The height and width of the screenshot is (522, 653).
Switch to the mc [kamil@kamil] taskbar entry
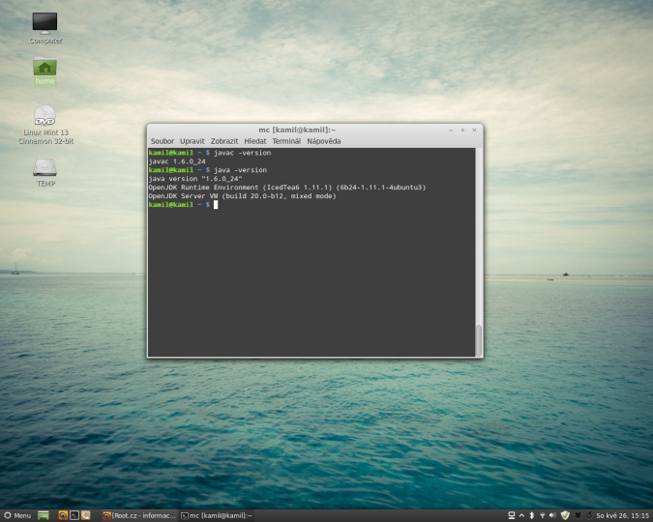pyautogui.click(x=217, y=516)
